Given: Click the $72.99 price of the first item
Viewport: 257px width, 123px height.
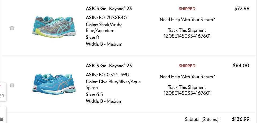Looking at the screenshot, I should tap(242, 9).
